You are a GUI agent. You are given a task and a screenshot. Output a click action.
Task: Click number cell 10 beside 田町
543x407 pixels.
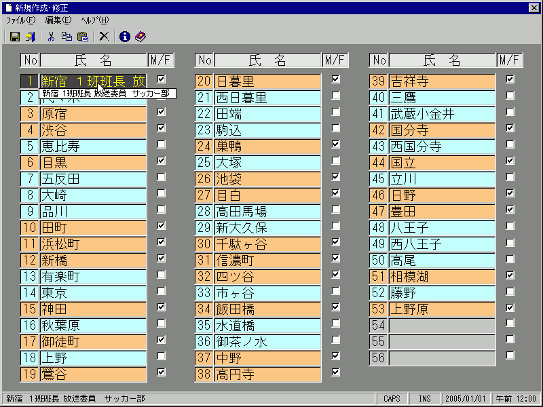point(30,228)
